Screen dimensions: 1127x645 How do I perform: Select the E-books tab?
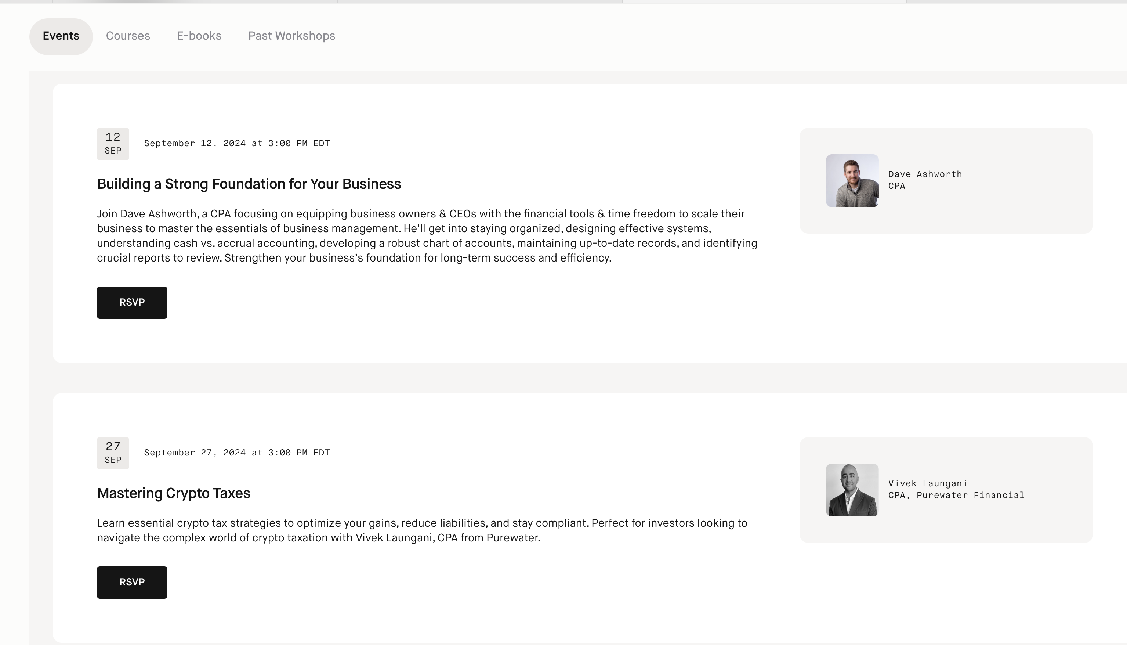click(x=199, y=36)
